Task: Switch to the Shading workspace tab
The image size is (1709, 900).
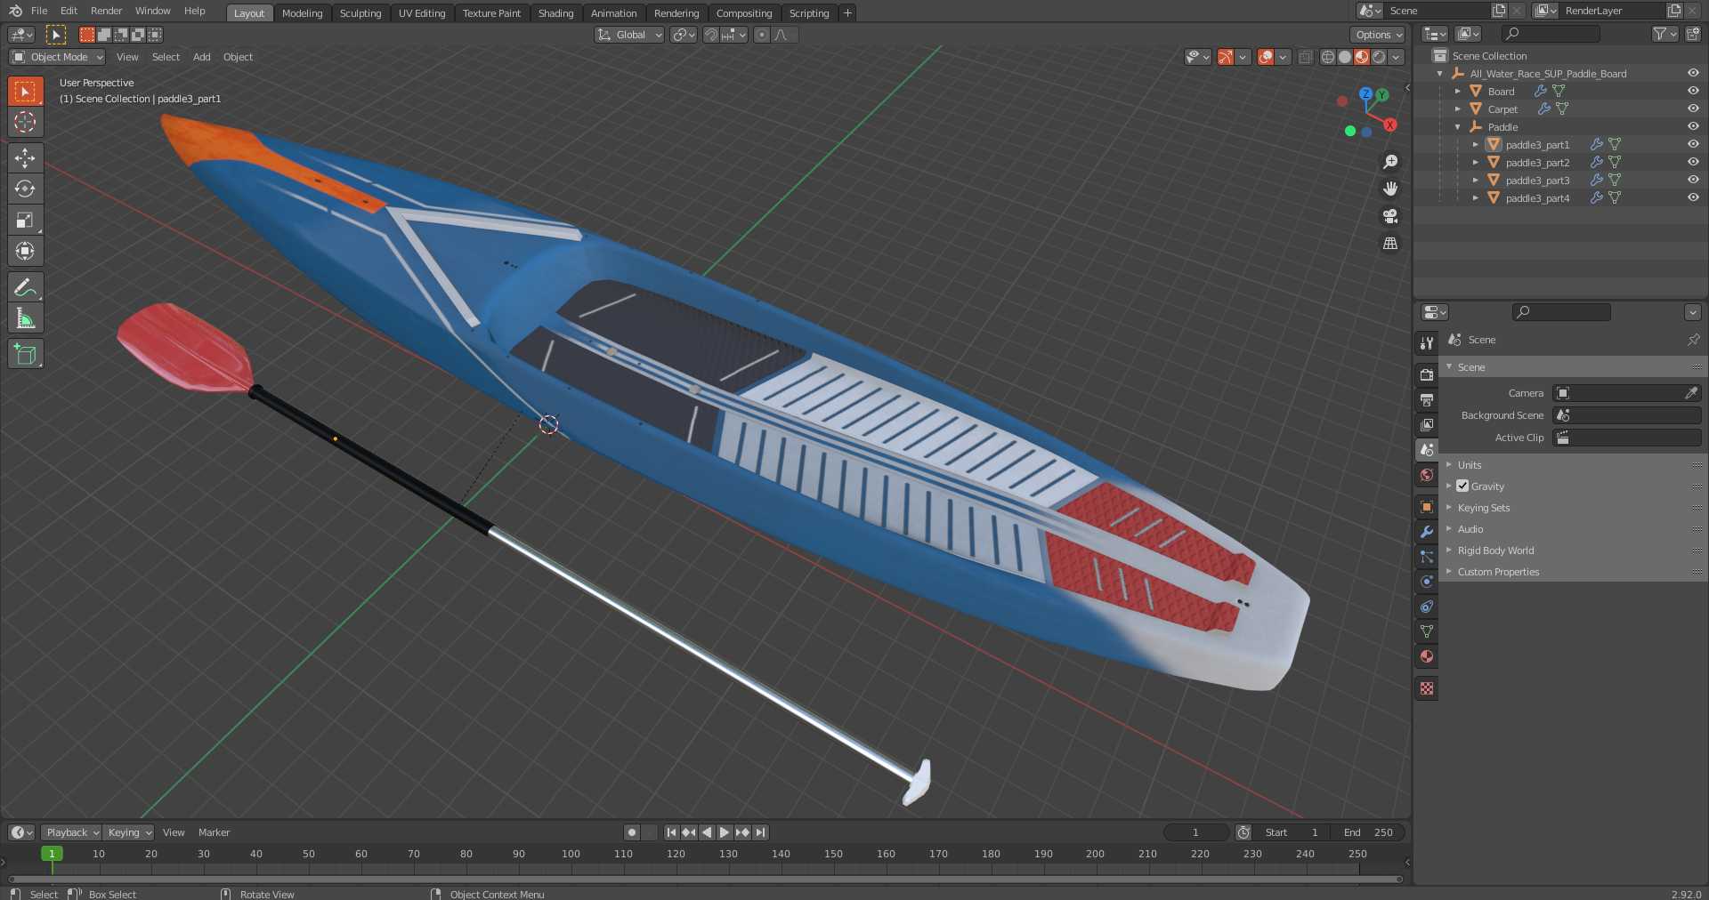Action: 555,13
